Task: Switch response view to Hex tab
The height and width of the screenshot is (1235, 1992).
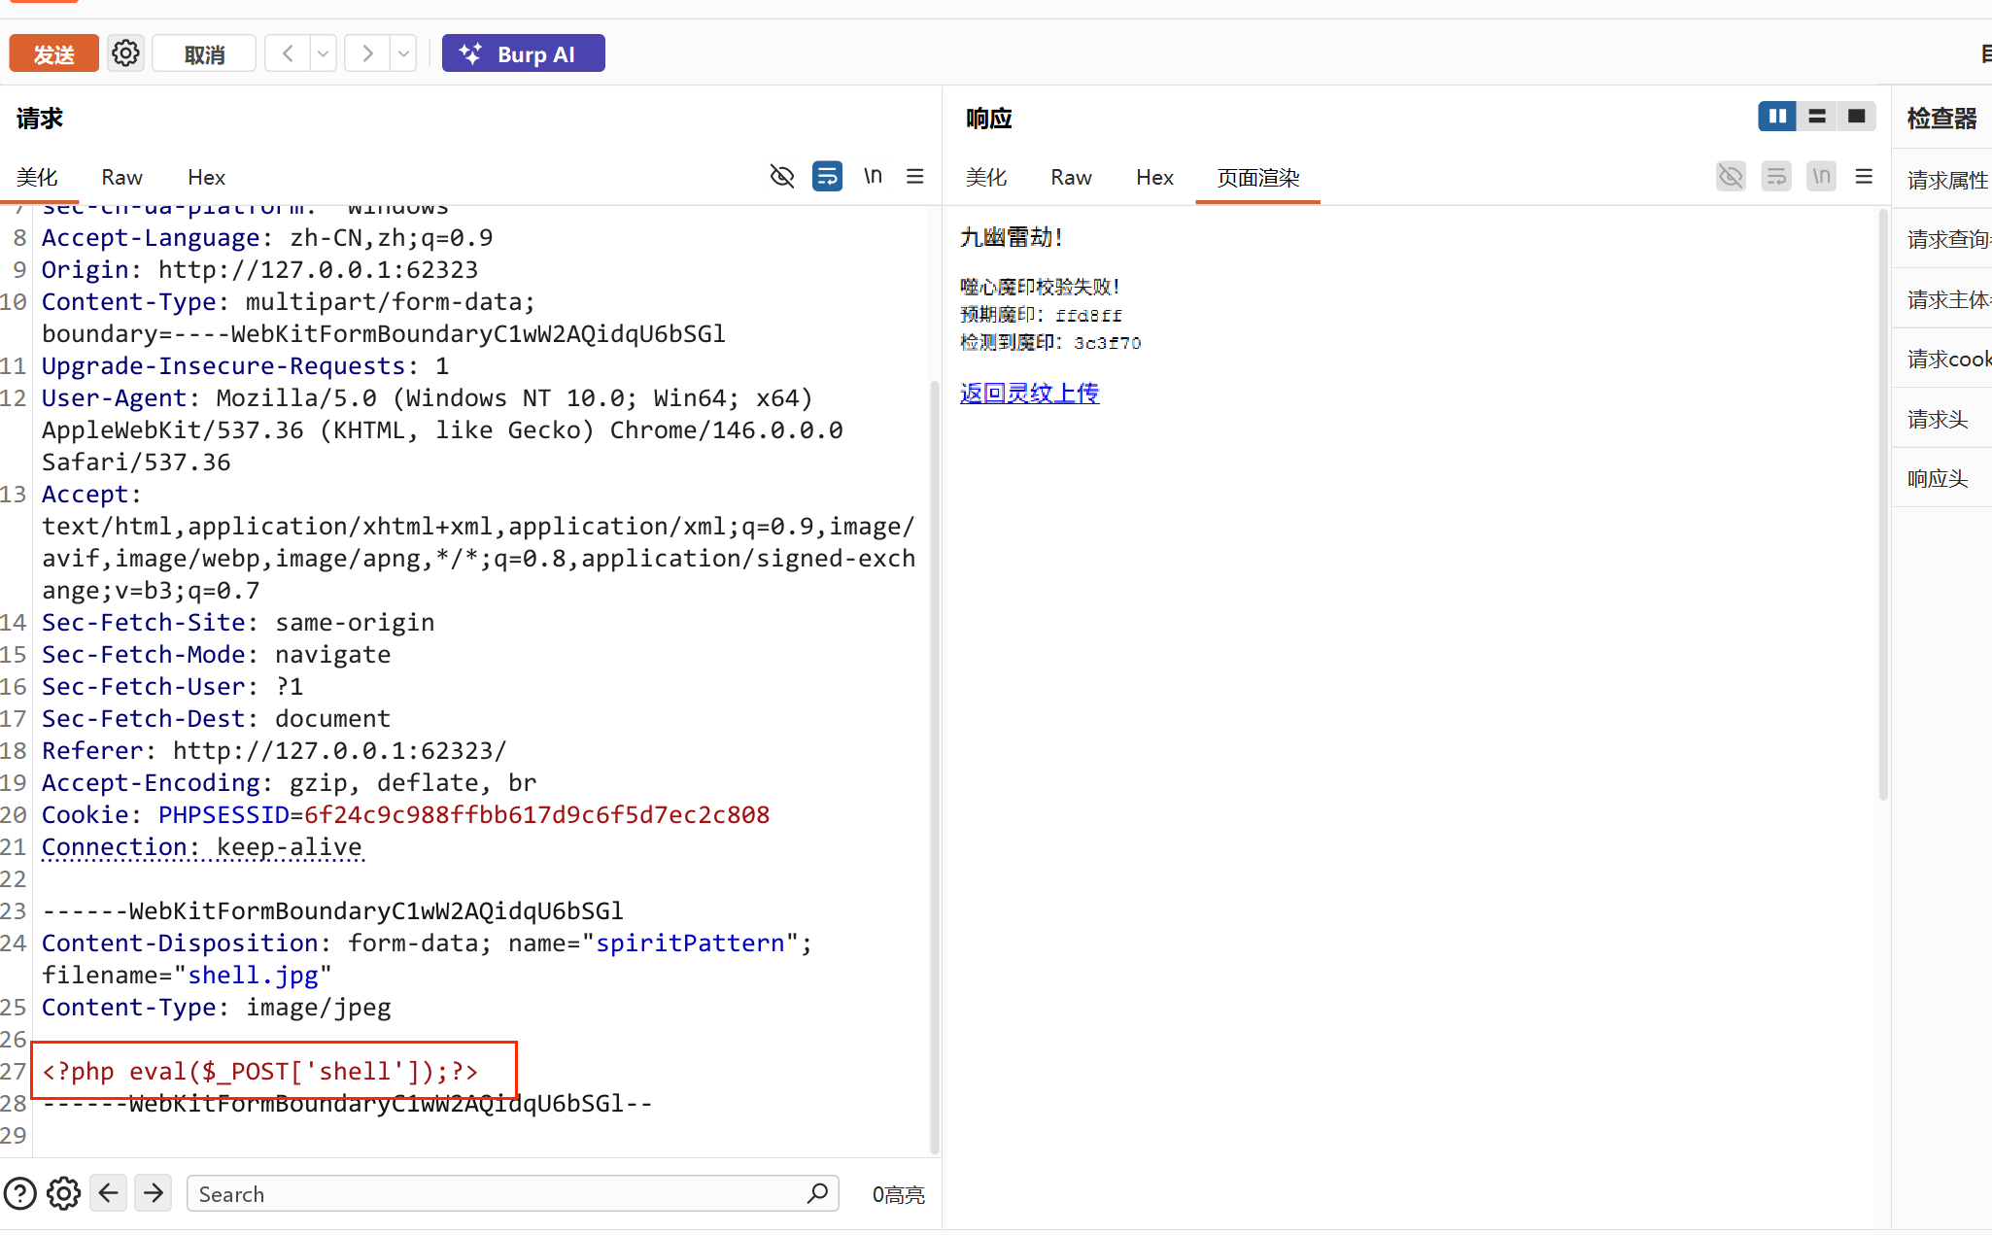Action: click(1154, 177)
